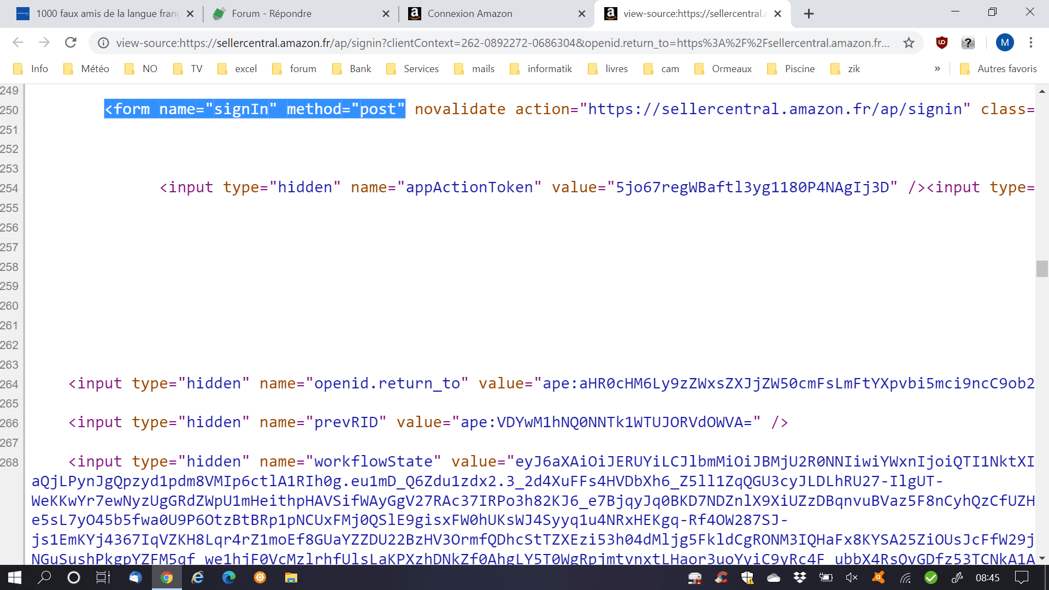
Task: Open Windows Start menu
Action: pos(15,577)
